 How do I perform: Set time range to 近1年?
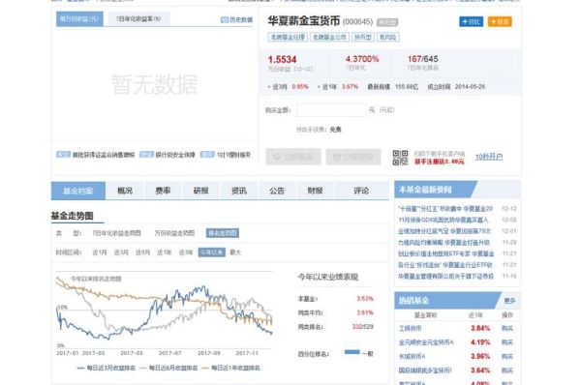point(165,252)
